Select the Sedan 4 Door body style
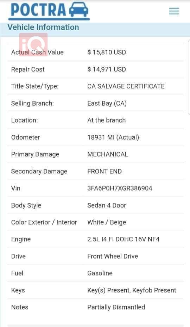The height and width of the screenshot is (327, 190). tap(107, 205)
